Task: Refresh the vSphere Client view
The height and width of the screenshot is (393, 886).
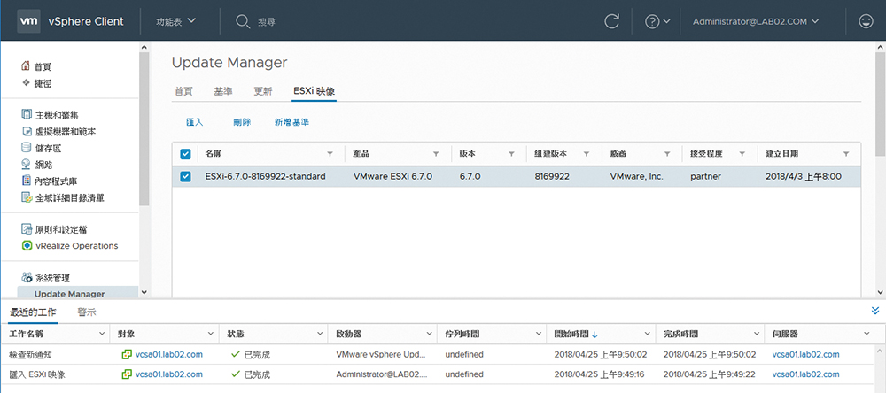Action: [611, 21]
